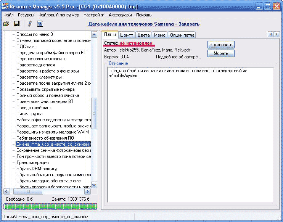Select the Пятая группа patch
Screen dimensions: 283x222
tap(29, 114)
